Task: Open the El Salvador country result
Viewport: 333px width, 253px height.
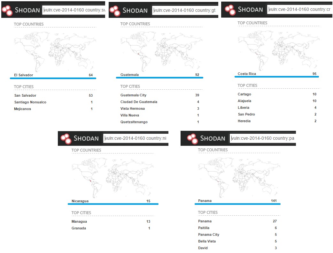Action: click(23, 75)
